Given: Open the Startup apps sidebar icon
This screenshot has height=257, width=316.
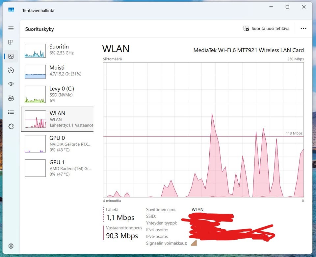Looking at the screenshot, I should point(11,84).
